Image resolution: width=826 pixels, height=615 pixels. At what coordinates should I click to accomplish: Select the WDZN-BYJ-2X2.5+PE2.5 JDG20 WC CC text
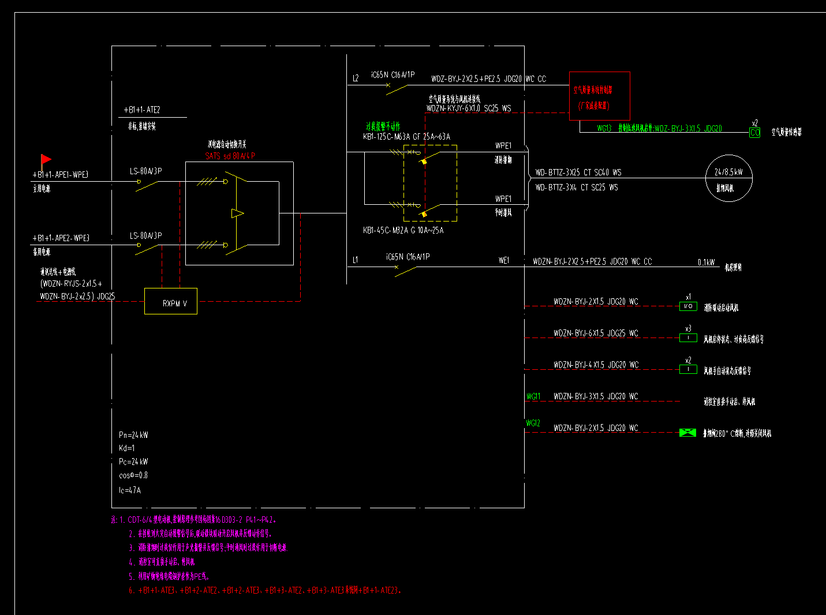[x=592, y=262]
